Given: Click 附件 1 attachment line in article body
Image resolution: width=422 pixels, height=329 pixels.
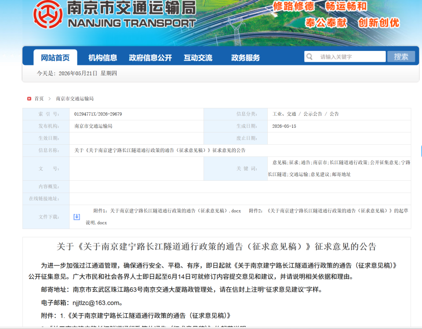Looking at the screenshot, I should (136, 315).
